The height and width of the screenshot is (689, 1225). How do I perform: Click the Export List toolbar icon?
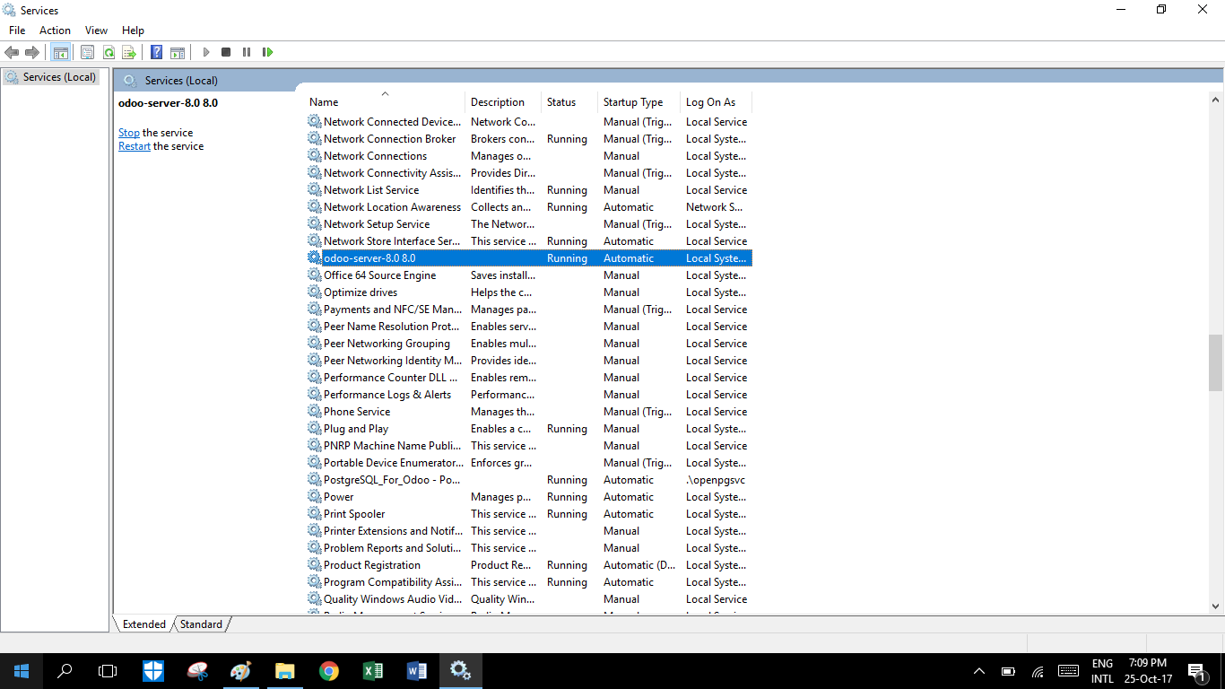tap(129, 52)
